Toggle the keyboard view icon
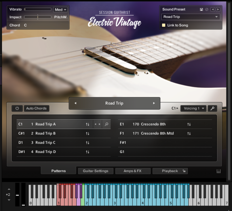This screenshot has height=211, width=232. [x=219, y=171]
